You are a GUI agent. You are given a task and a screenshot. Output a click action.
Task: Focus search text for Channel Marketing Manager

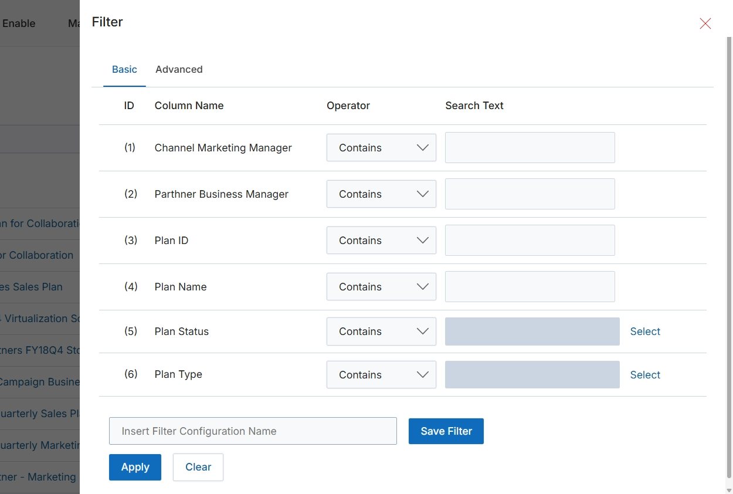point(530,148)
